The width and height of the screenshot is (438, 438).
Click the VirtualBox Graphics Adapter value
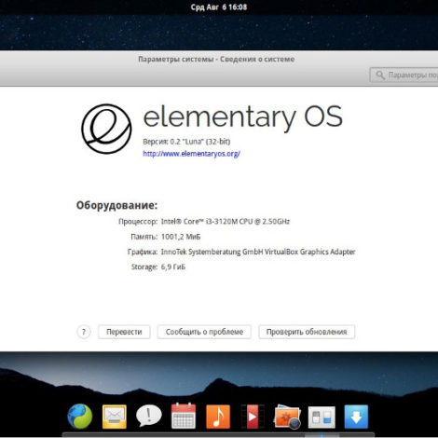coord(258,252)
